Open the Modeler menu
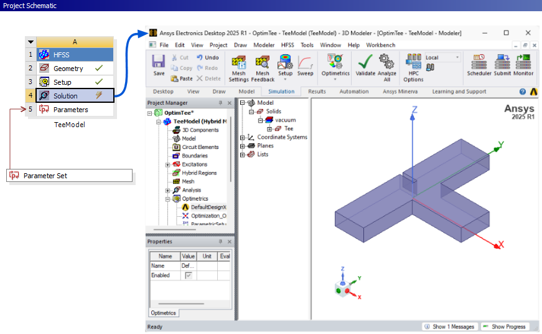 (264, 45)
